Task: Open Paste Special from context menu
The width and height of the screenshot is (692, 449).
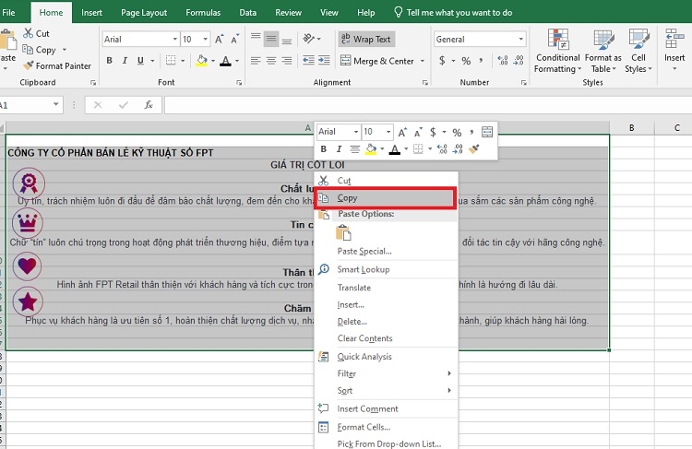Action: click(364, 252)
